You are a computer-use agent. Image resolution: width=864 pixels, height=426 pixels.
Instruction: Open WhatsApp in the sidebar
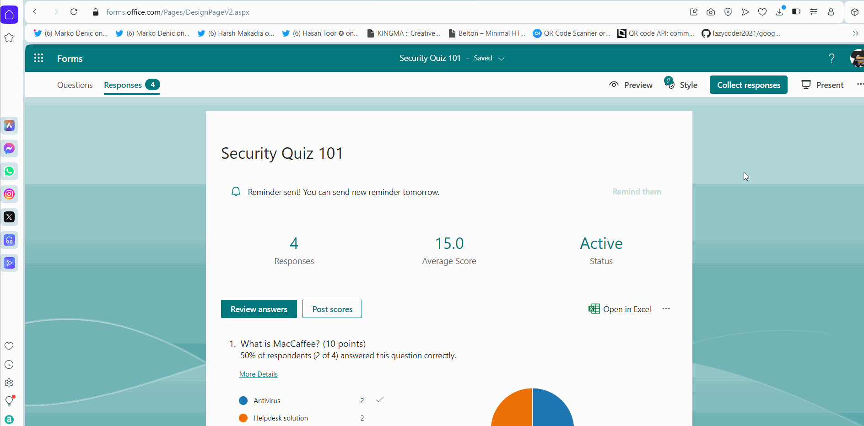9,171
